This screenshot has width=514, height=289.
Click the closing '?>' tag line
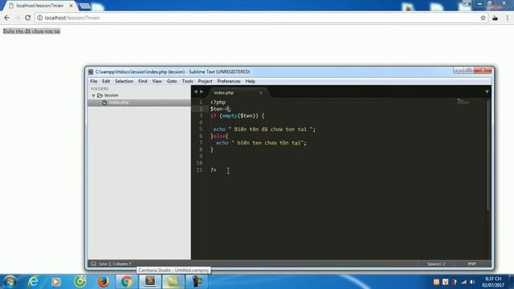[x=213, y=169]
